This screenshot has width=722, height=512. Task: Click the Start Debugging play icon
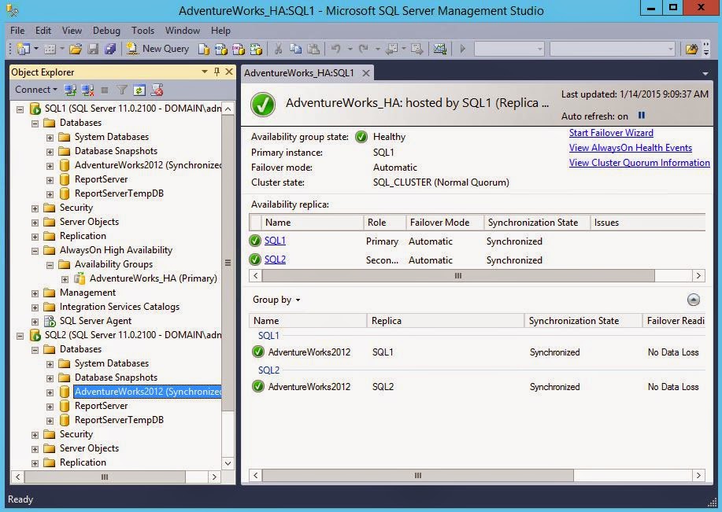tap(463, 48)
